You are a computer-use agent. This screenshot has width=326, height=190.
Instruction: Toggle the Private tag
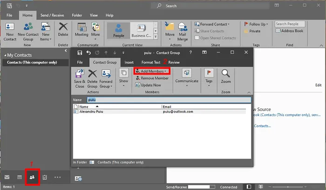(x=252, y=31)
